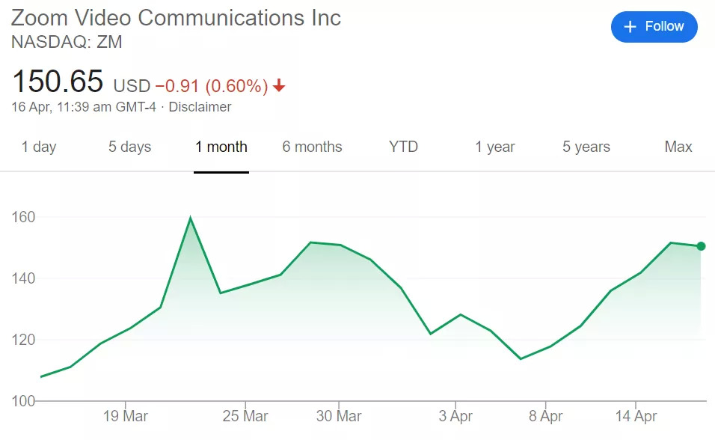Click the 3 Apr date label
Image resolution: width=715 pixels, height=440 pixels.
pos(455,416)
